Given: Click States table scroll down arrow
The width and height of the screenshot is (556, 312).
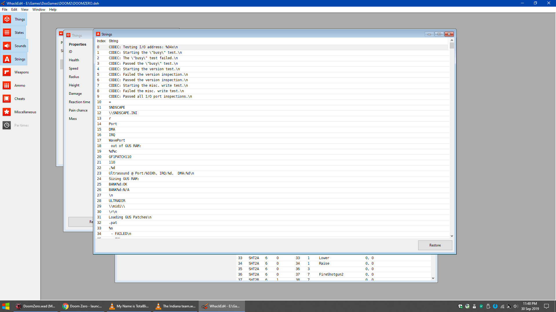Looking at the screenshot, I should point(433,278).
